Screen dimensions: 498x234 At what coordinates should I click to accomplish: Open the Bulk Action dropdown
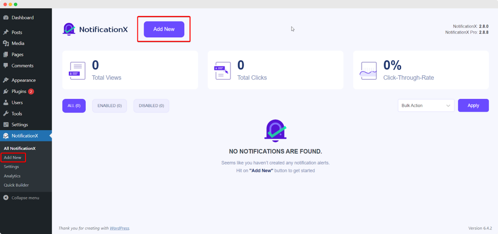(x=426, y=105)
